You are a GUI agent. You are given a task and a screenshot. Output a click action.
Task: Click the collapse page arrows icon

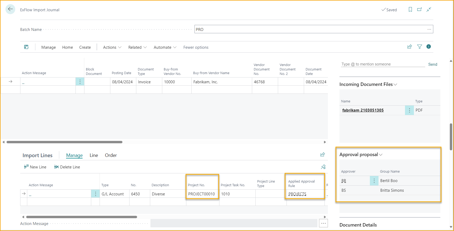click(429, 9)
